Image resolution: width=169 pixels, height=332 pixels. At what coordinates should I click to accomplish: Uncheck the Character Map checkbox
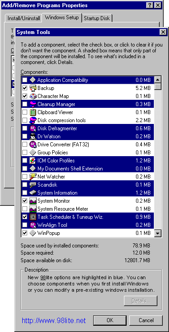(x=25, y=96)
